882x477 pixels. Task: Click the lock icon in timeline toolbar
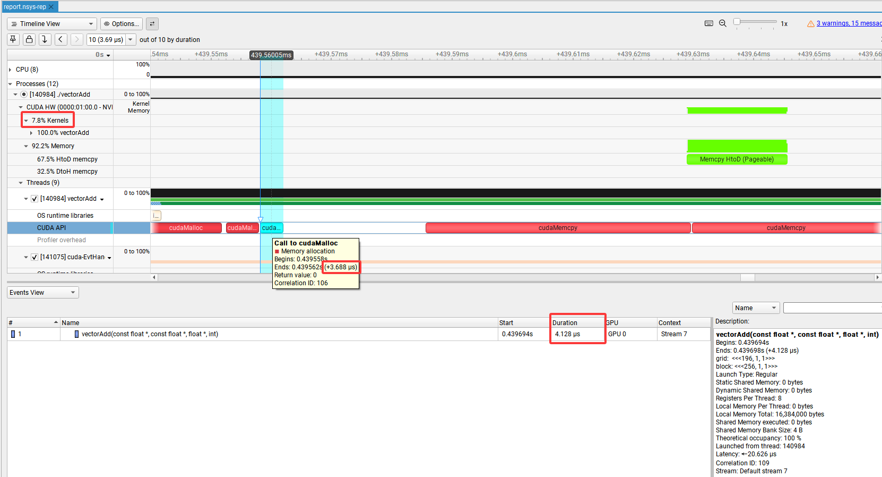click(29, 39)
